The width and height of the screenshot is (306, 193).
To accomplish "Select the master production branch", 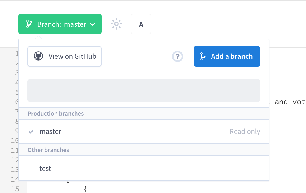I will pyautogui.click(x=144, y=132).
